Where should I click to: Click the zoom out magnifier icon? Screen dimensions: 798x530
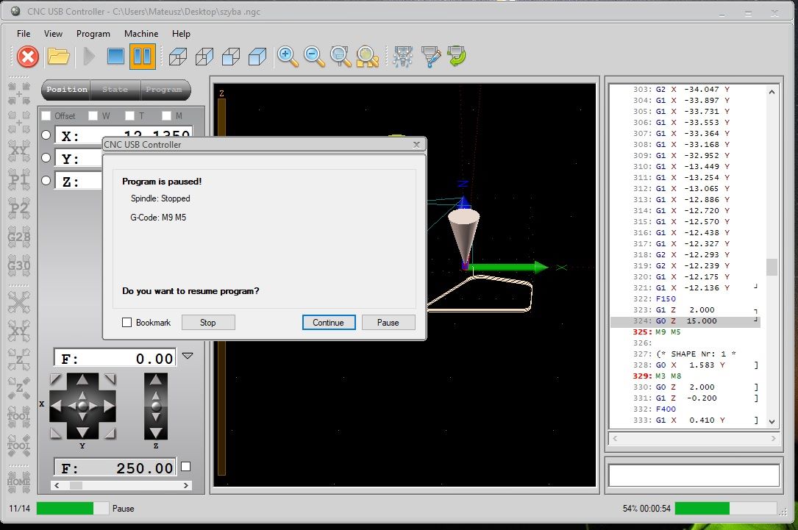[314, 57]
